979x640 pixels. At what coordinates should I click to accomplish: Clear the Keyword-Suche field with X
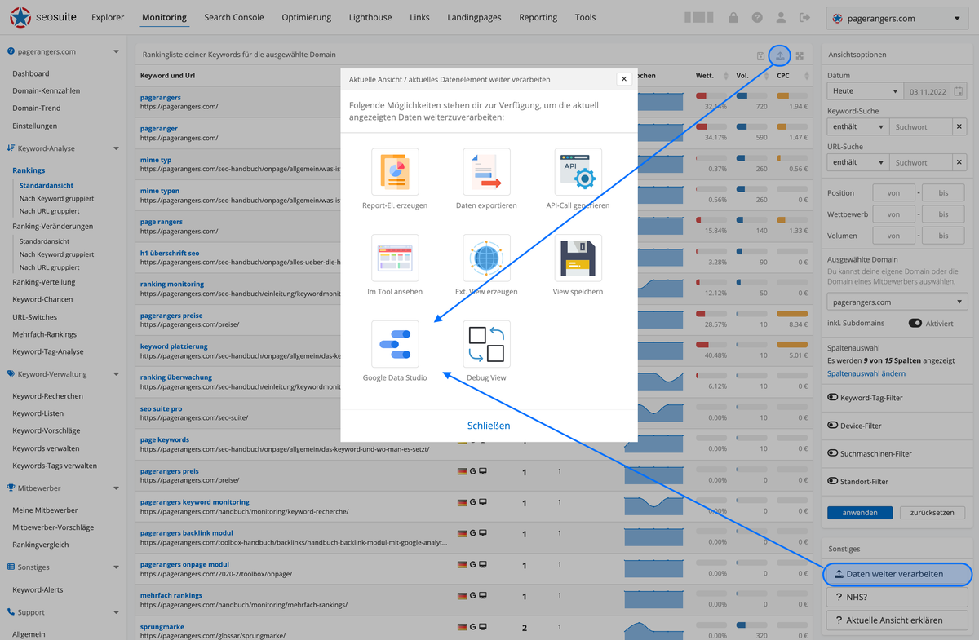pyautogui.click(x=959, y=127)
